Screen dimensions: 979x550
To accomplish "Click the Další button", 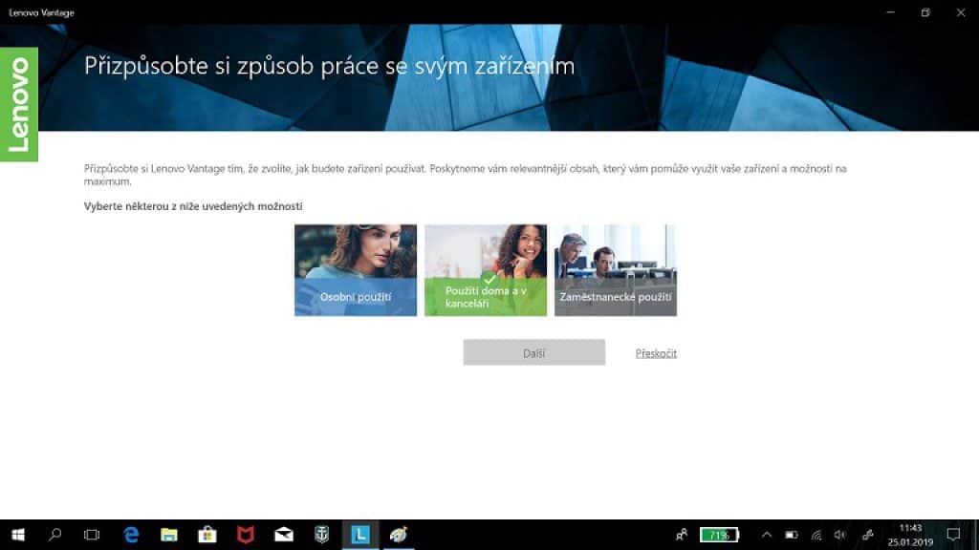I will point(533,352).
